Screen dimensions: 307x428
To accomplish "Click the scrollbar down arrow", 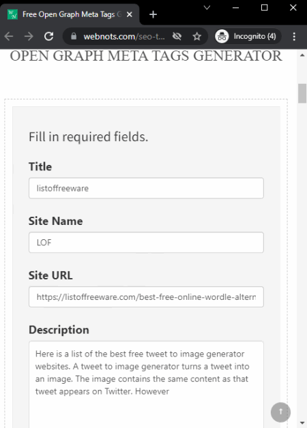I will (302, 423).
